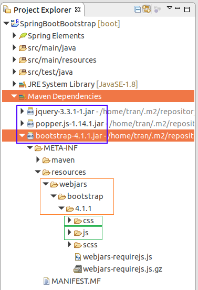Viewport: 198px width, 290px height.
Task: Select the scss folder label
Action: click(x=90, y=245)
